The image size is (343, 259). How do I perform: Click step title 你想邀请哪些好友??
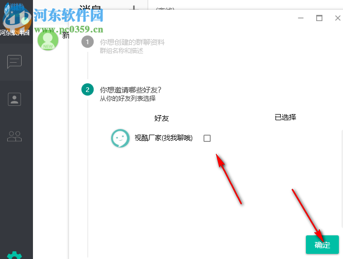pyautogui.click(x=131, y=90)
